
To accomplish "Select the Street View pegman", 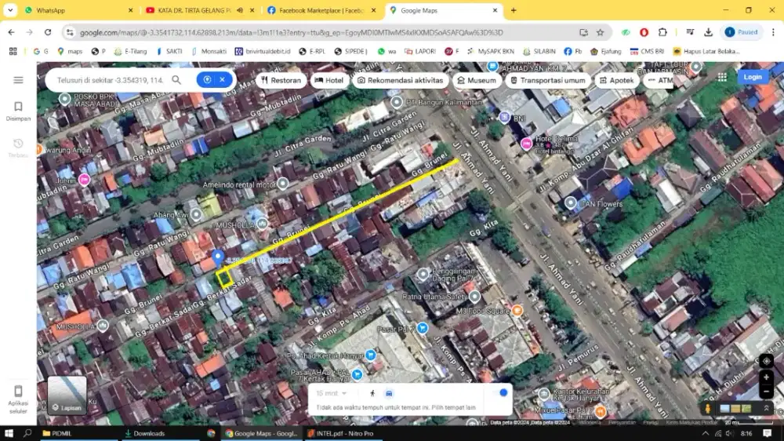I will pyautogui.click(x=707, y=409).
